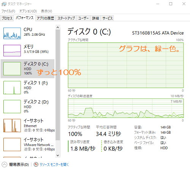Switch to the サービス tab

tap(108, 18)
